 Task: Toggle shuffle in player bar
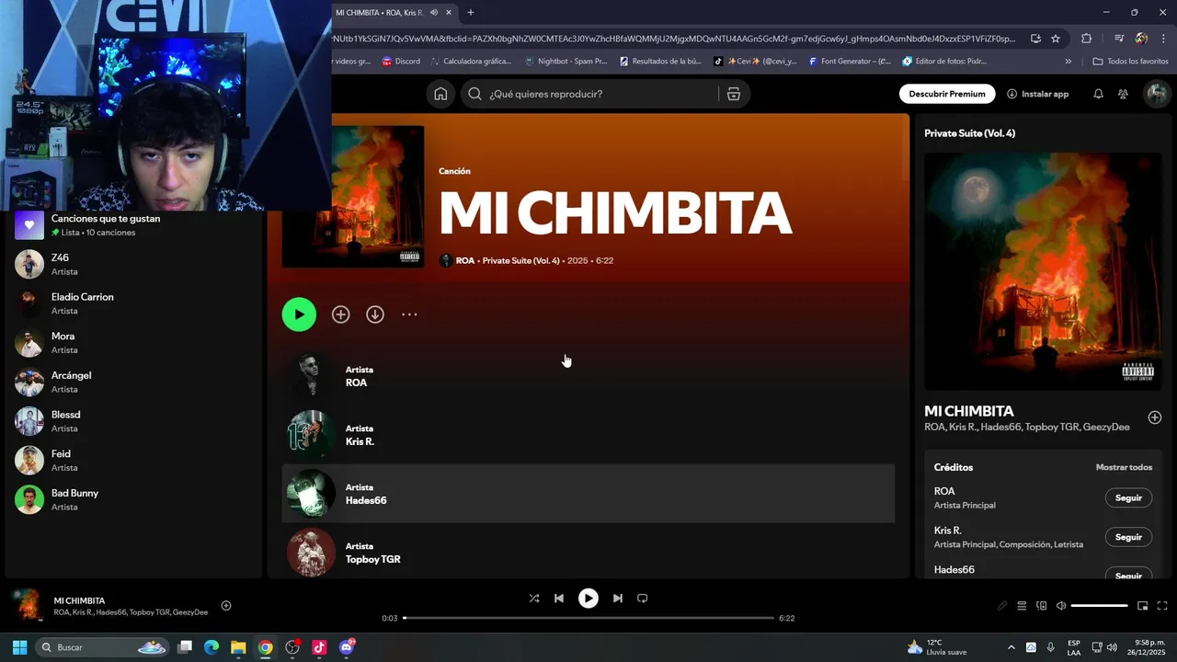(534, 599)
